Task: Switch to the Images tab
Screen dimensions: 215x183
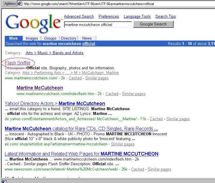Action: pos(32,38)
